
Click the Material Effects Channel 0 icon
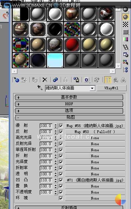(x=87, y=80)
